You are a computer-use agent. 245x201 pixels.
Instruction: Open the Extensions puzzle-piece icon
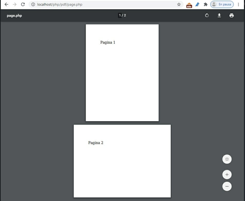(205, 4)
